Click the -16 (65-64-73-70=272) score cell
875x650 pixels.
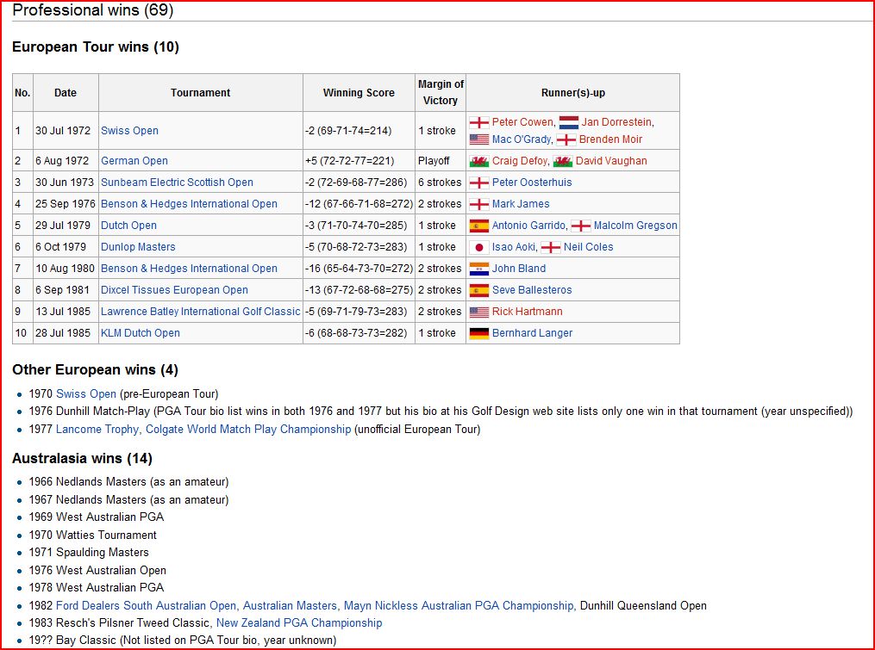click(x=359, y=269)
